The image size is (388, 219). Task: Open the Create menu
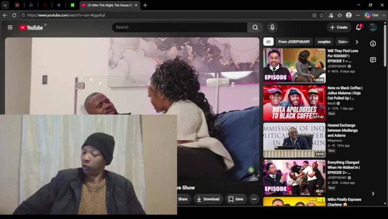pos(339,27)
